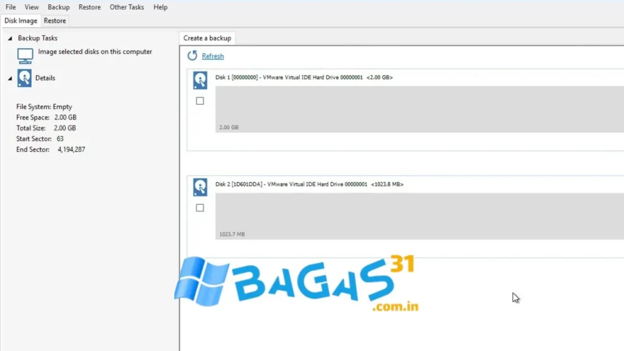Click the Backup Tasks heading text

pos(37,38)
